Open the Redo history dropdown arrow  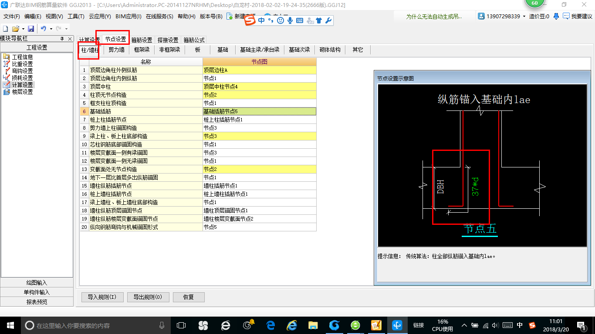(x=66, y=29)
